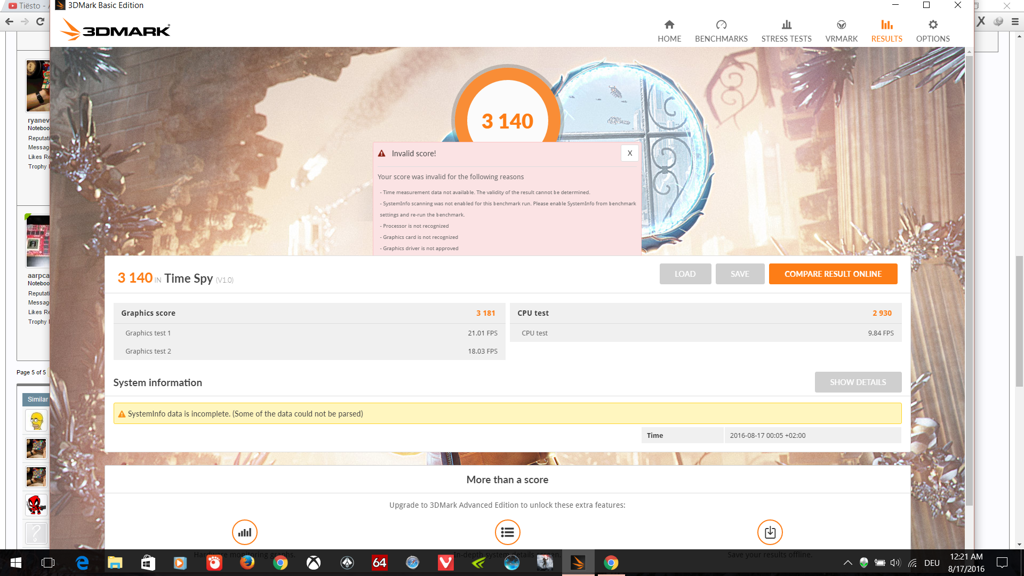The width and height of the screenshot is (1024, 576).
Task: Open the STRESS TESTS tab
Action: click(x=786, y=31)
